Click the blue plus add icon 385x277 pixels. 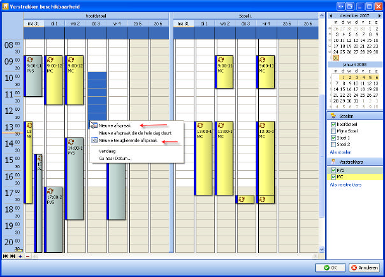click(20, 256)
